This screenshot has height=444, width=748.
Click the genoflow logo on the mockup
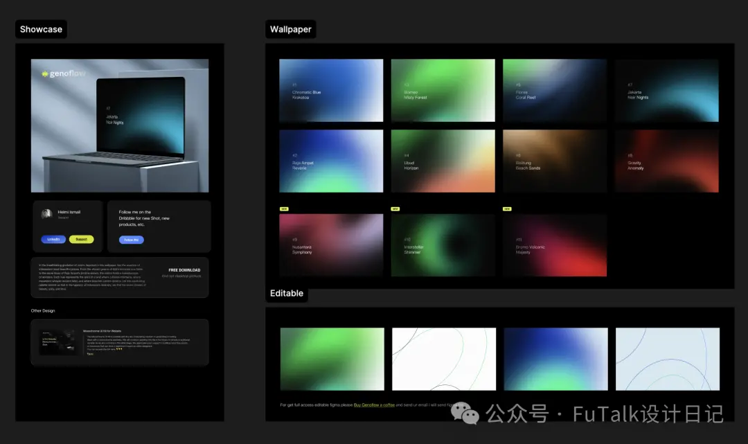[64, 73]
